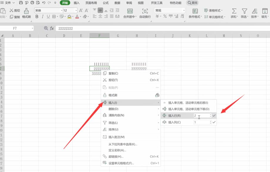Choose 删除(D) in context menu

click(x=131, y=109)
